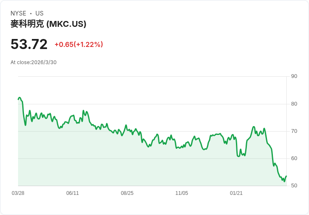Click the 50 value on price axis
The width and height of the screenshot is (309, 215).
tap(294, 186)
